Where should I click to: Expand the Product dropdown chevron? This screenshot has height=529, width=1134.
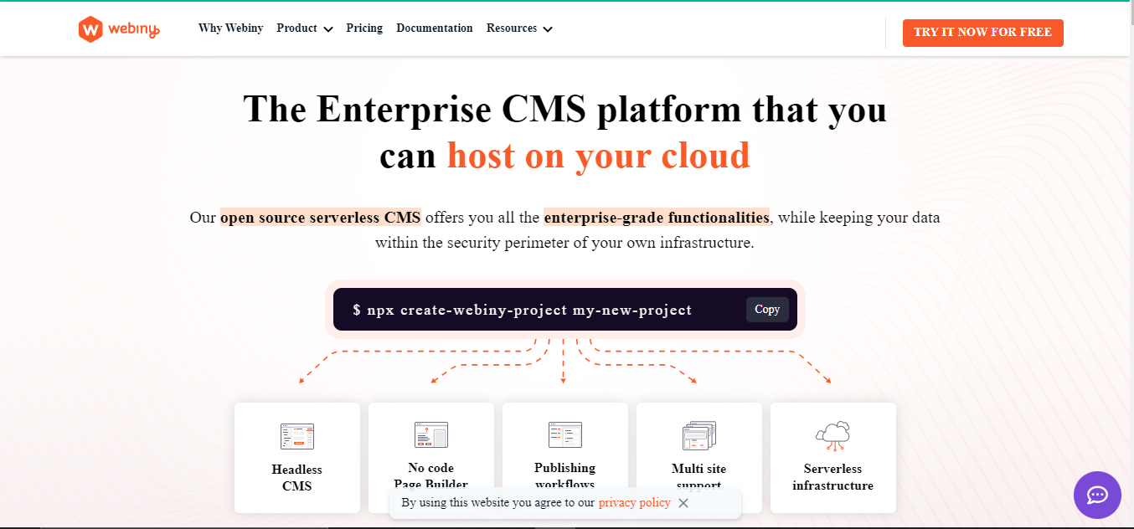[327, 29]
